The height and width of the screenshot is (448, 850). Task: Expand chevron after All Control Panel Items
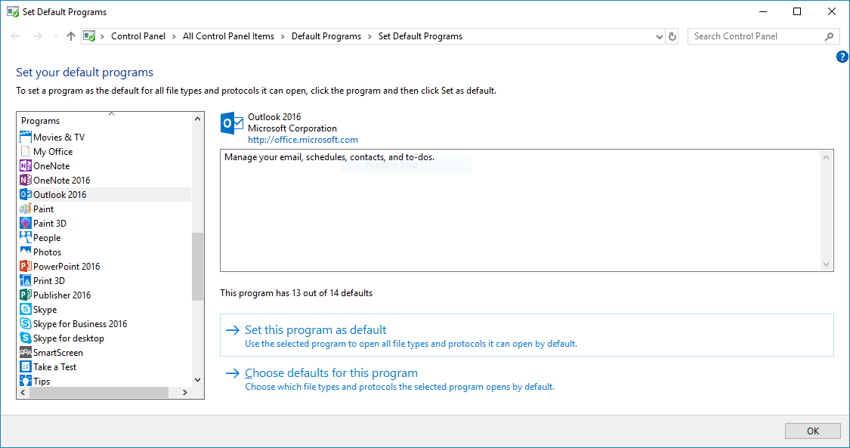pyautogui.click(x=283, y=36)
